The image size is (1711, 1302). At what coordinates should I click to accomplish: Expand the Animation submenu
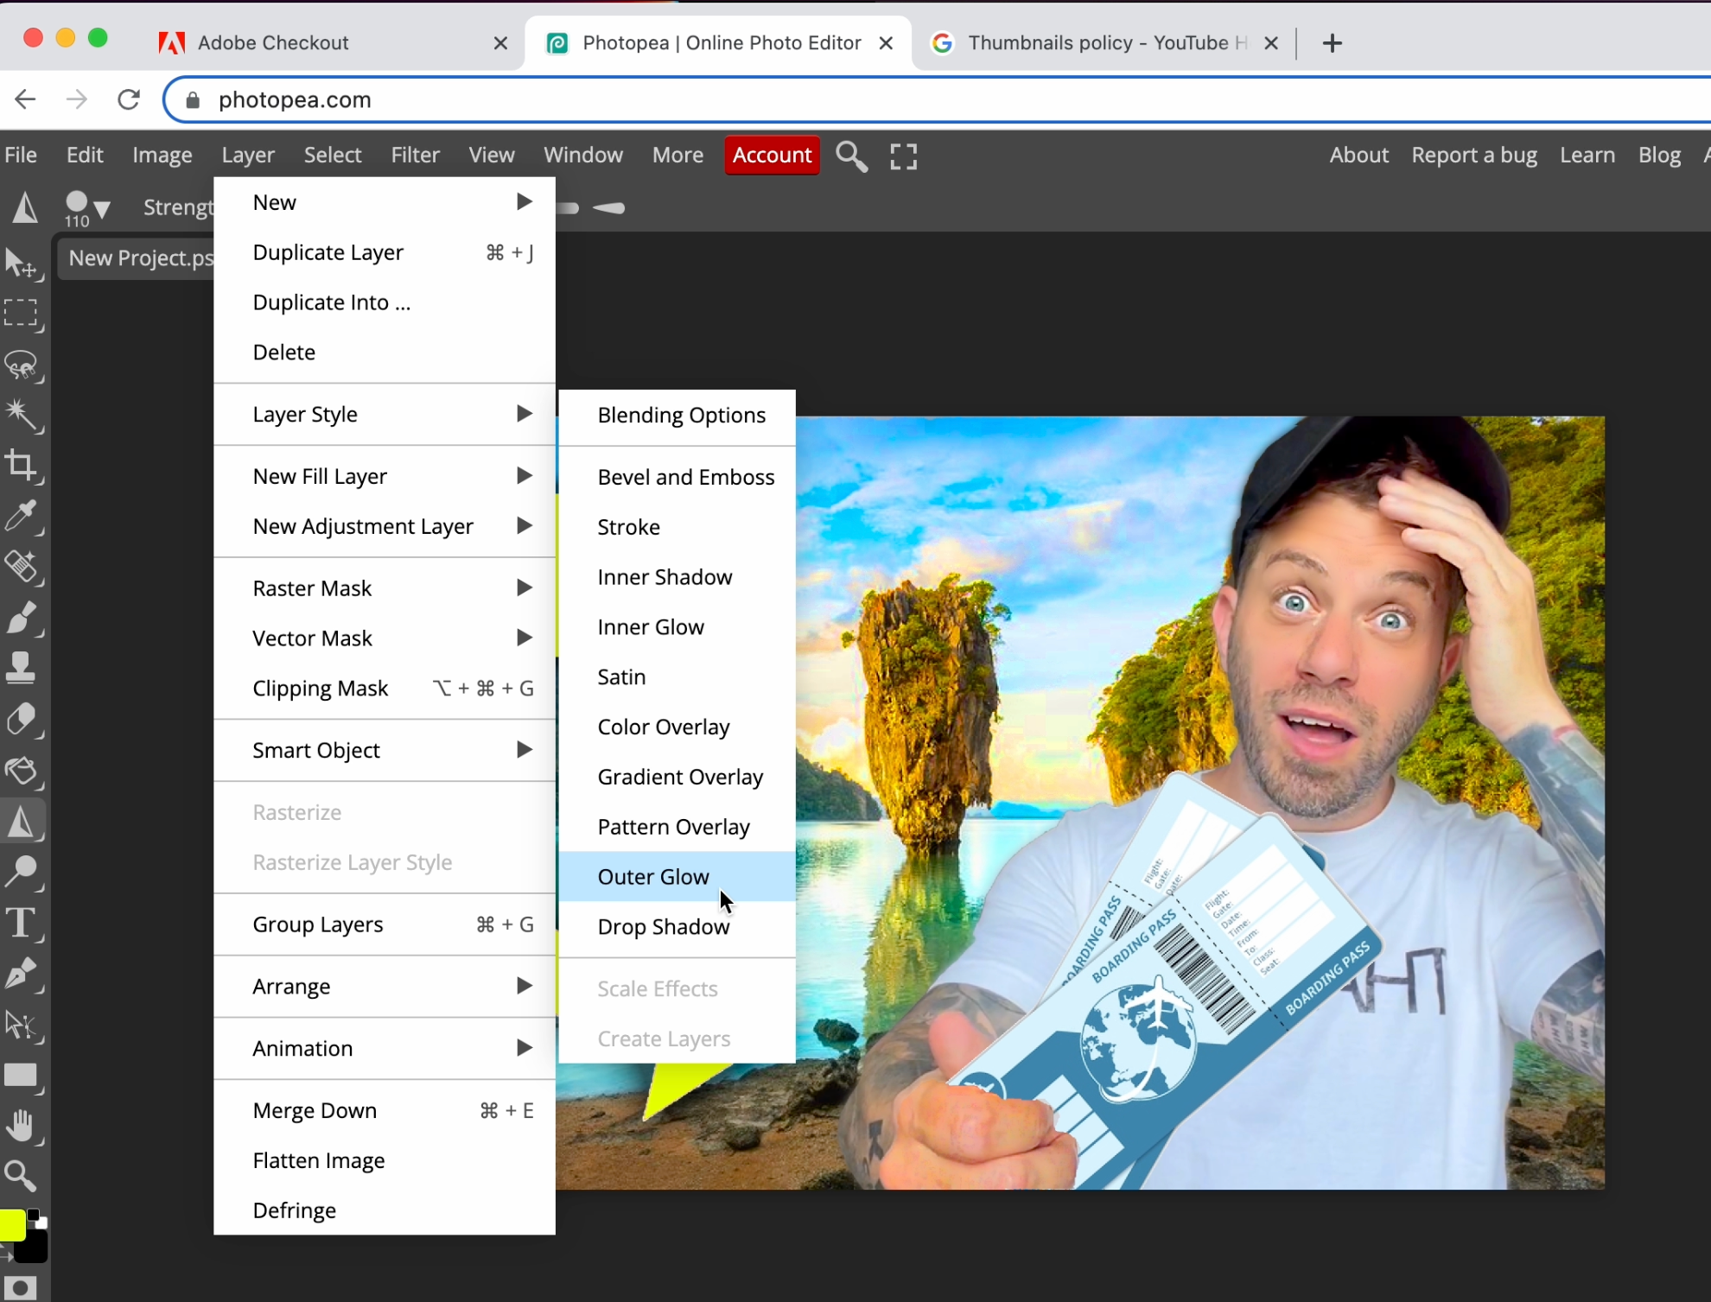coord(385,1048)
